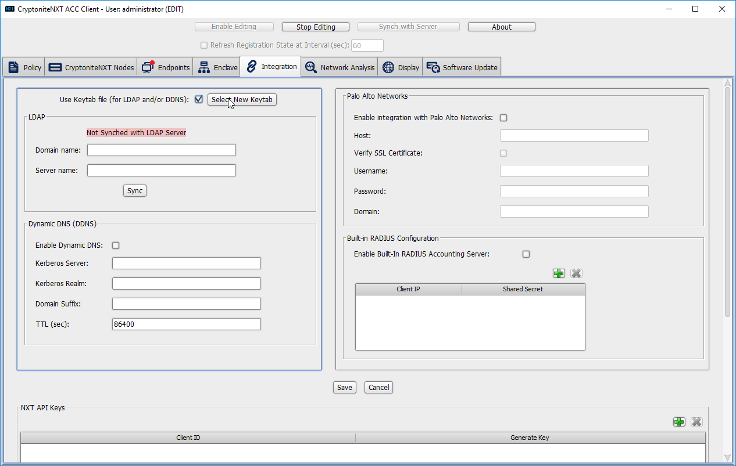Click the delete NXT API key icon
This screenshot has width=736, height=466.
click(x=696, y=422)
